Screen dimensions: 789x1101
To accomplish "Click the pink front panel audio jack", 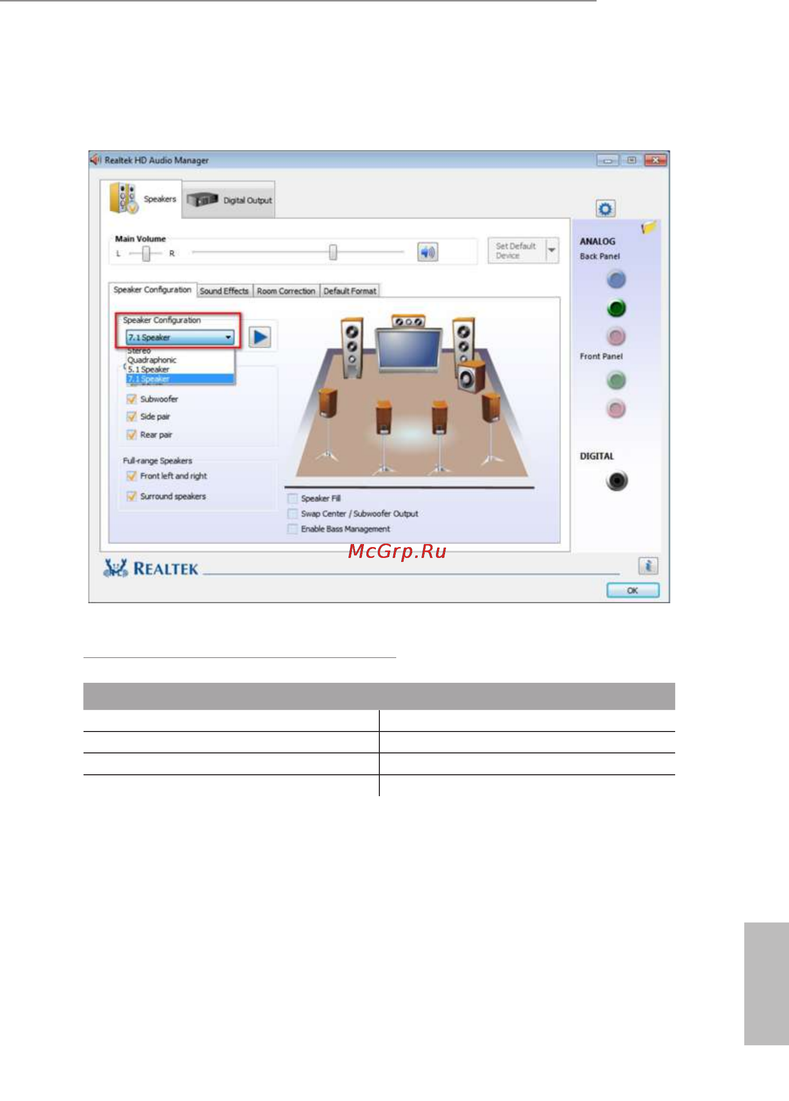I will coord(616,409).
